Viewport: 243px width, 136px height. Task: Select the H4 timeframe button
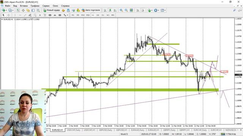tap(98, 15)
